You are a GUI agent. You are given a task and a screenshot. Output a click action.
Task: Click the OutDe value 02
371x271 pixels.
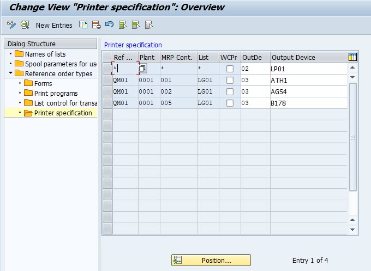pos(255,69)
